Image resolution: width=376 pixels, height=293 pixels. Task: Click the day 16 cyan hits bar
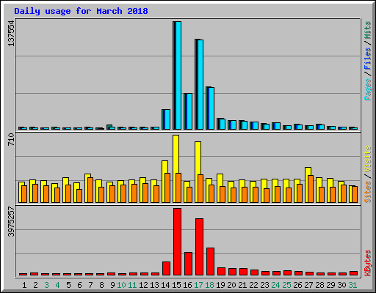tap(189, 111)
